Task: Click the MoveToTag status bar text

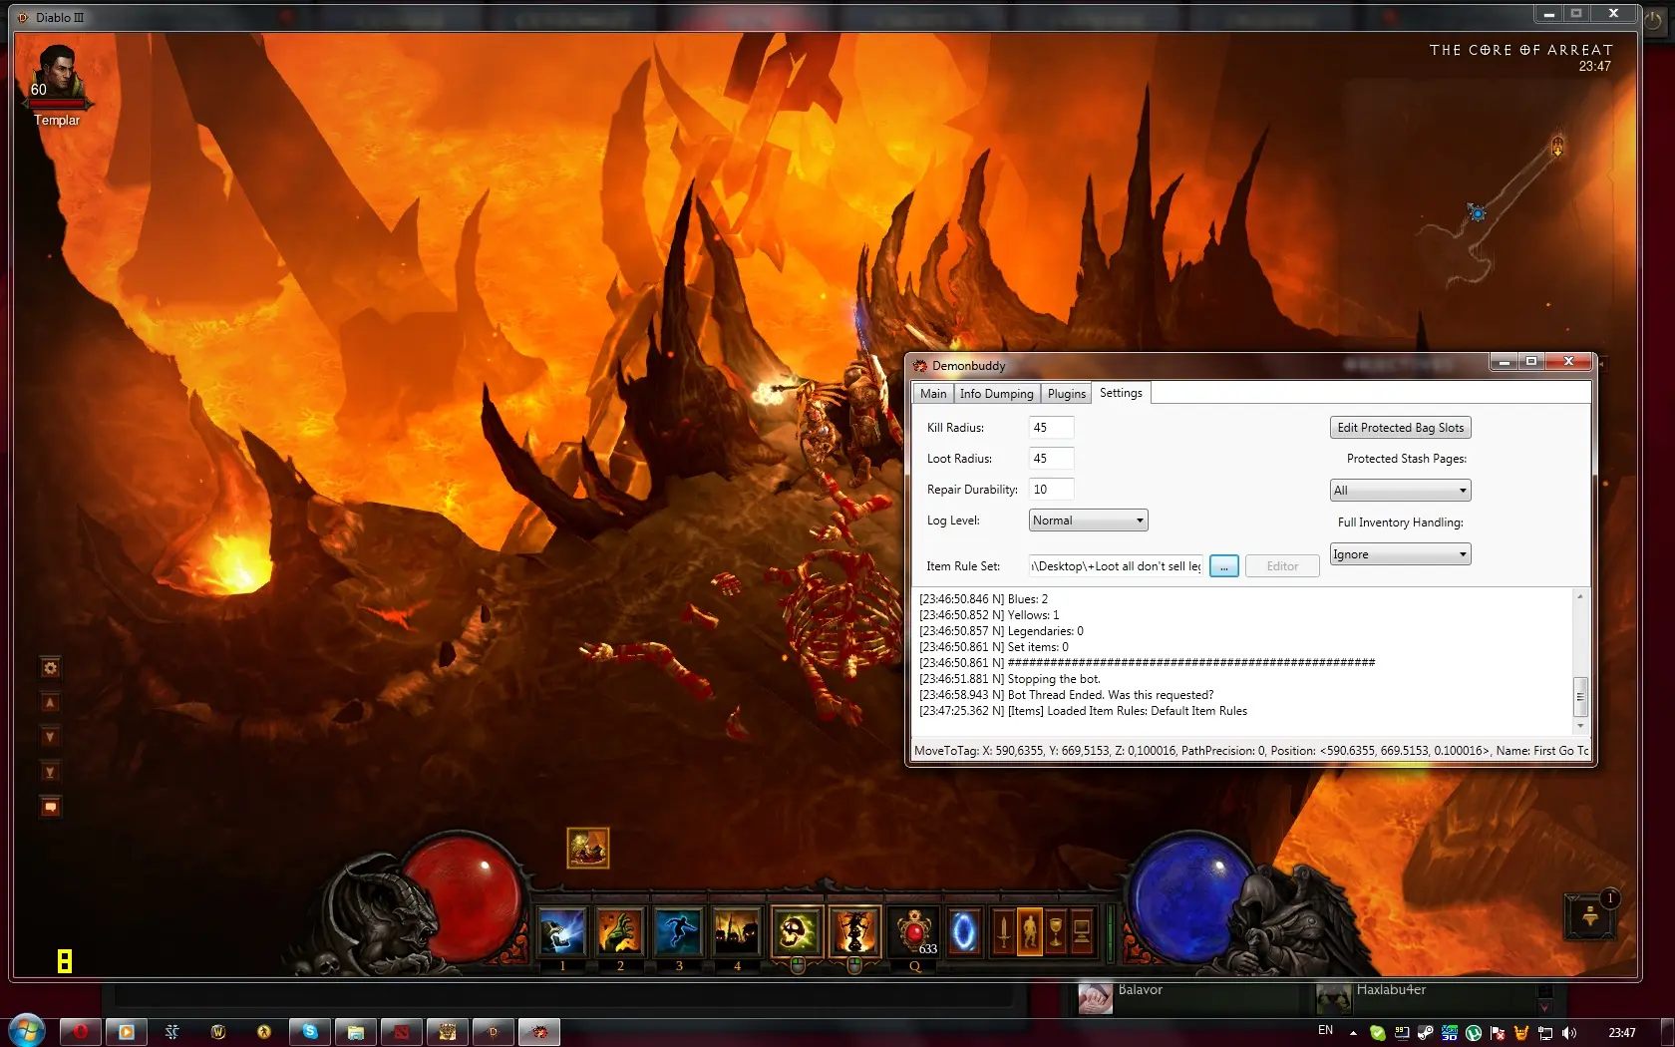Action: (x=1250, y=751)
